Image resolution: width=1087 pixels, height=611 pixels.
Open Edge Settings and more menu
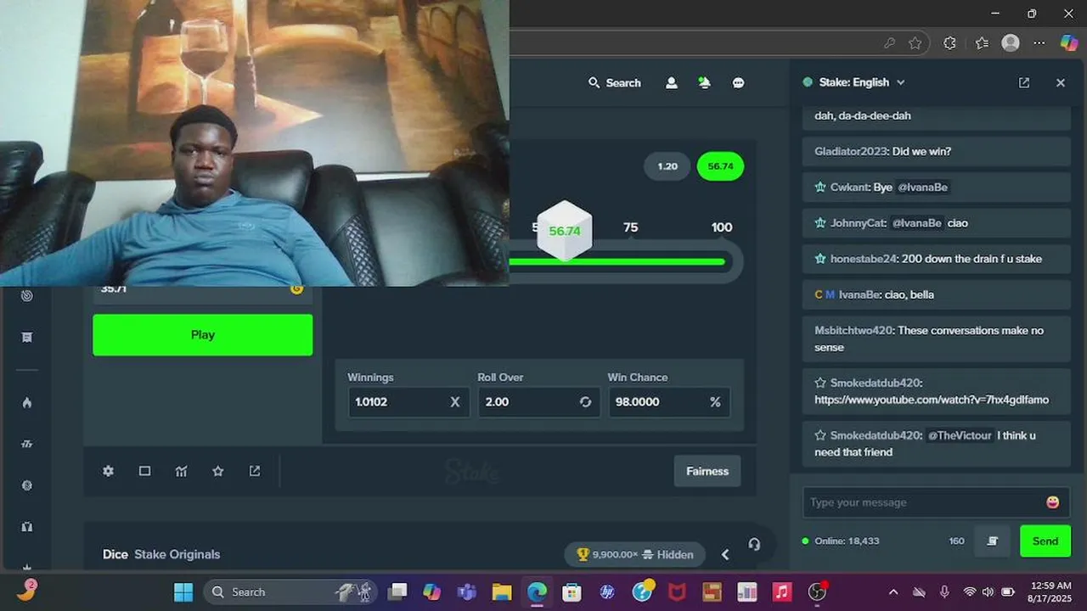pyautogui.click(x=1039, y=42)
